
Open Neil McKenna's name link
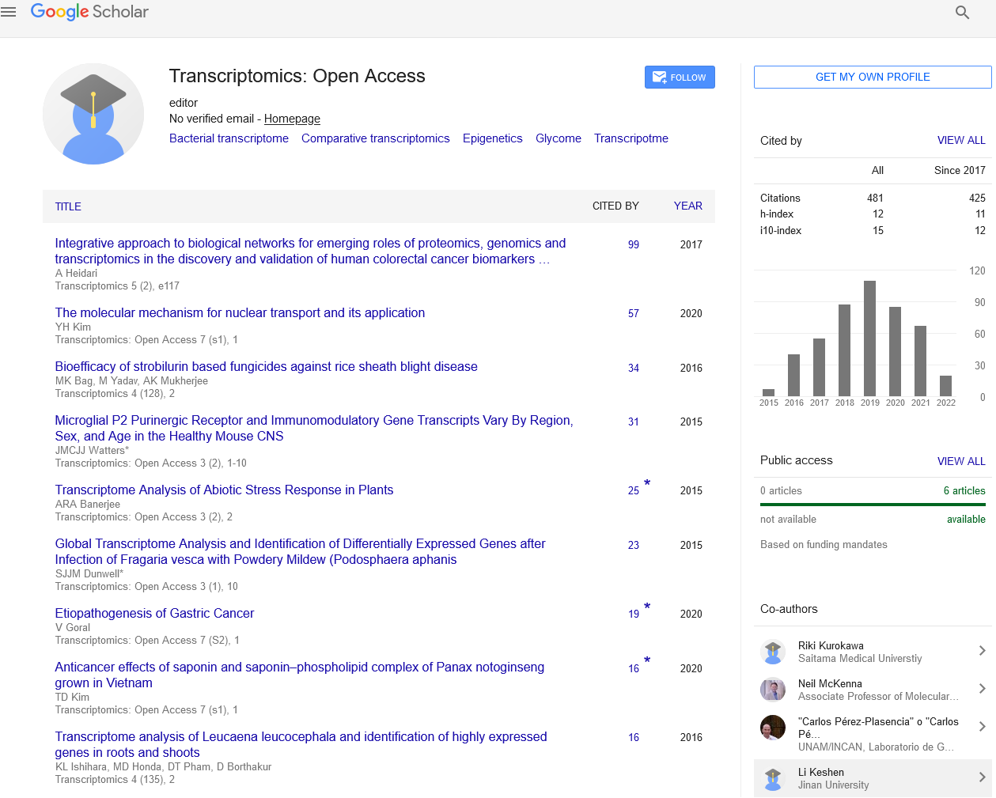tap(830, 684)
